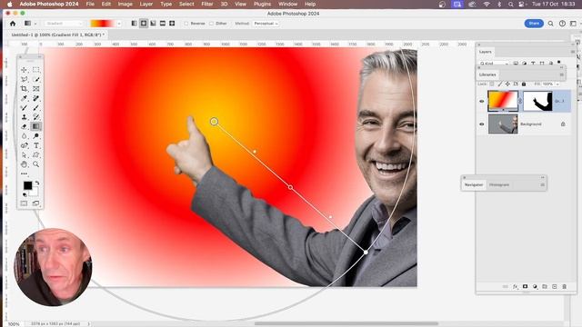Open the Window menu
Image resolution: width=582 pixels, height=327 pixels.
coord(287,4)
